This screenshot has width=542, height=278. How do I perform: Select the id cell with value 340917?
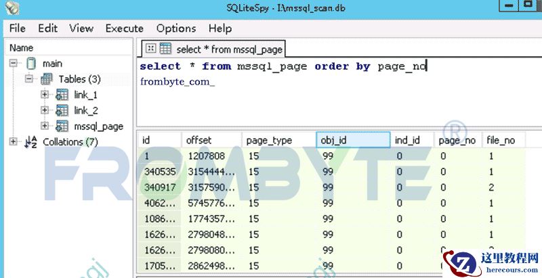tap(160, 187)
